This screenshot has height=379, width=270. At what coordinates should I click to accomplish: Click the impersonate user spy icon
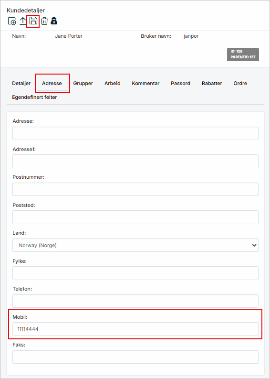click(x=54, y=22)
